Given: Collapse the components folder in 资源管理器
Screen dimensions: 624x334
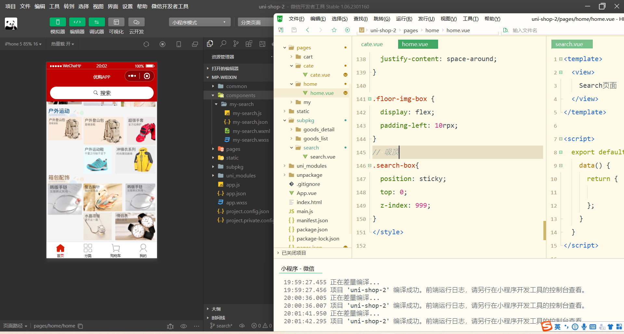Looking at the screenshot, I should pos(213,95).
